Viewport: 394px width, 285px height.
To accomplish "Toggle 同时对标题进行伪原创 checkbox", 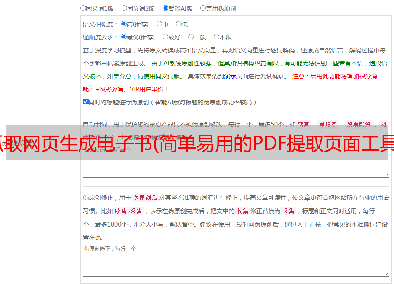I will [86, 102].
